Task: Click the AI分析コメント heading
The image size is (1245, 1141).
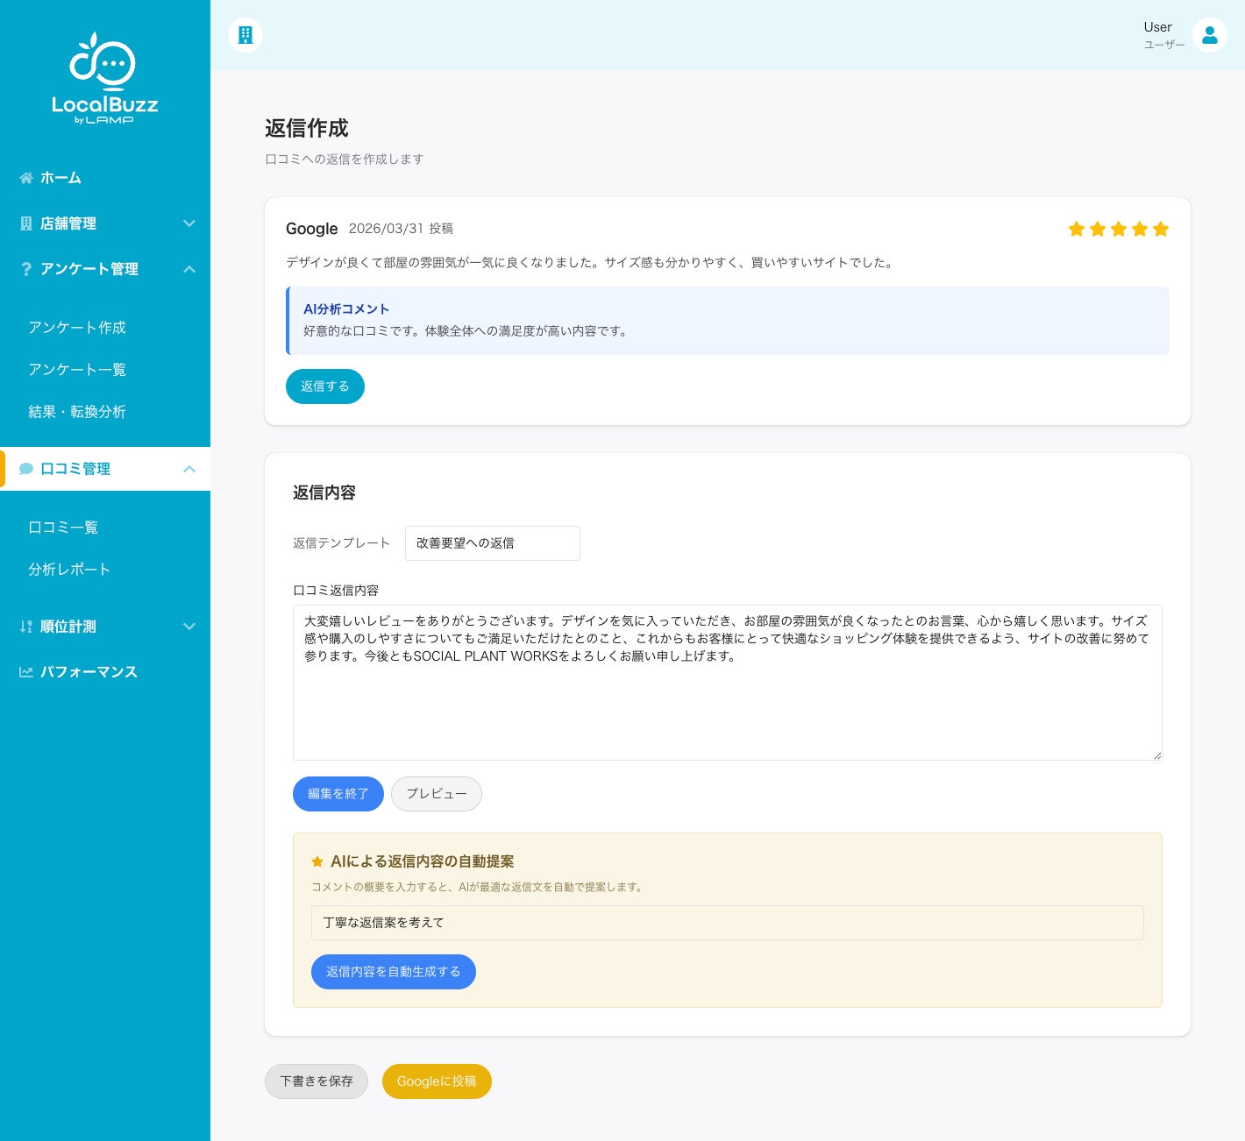Action: point(346,309)
